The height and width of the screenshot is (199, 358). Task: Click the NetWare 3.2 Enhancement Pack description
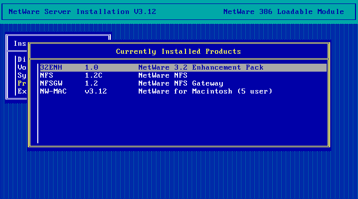tap(201, 67)
